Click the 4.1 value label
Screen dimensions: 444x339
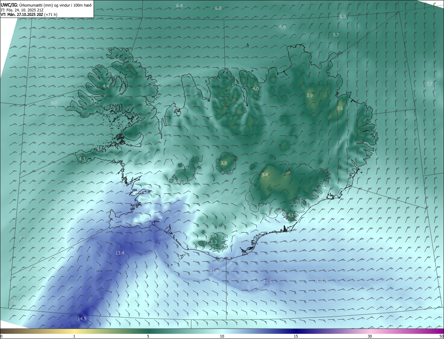[x=291, y=215]
